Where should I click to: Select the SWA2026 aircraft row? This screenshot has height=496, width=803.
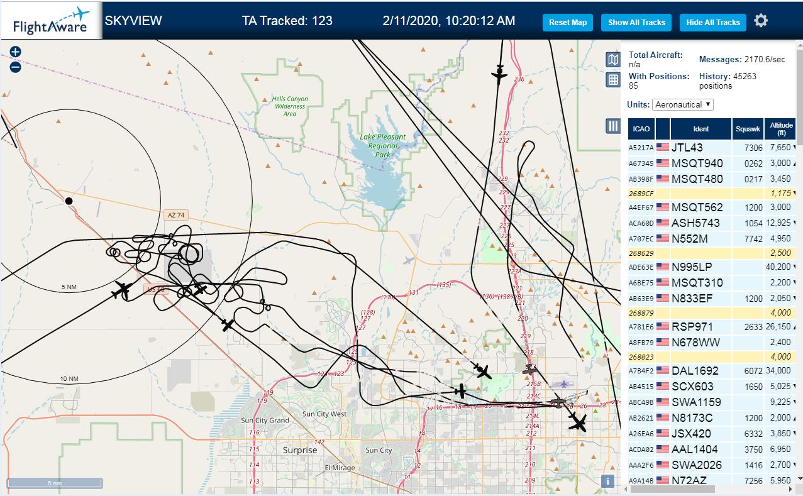pos(712,465)
